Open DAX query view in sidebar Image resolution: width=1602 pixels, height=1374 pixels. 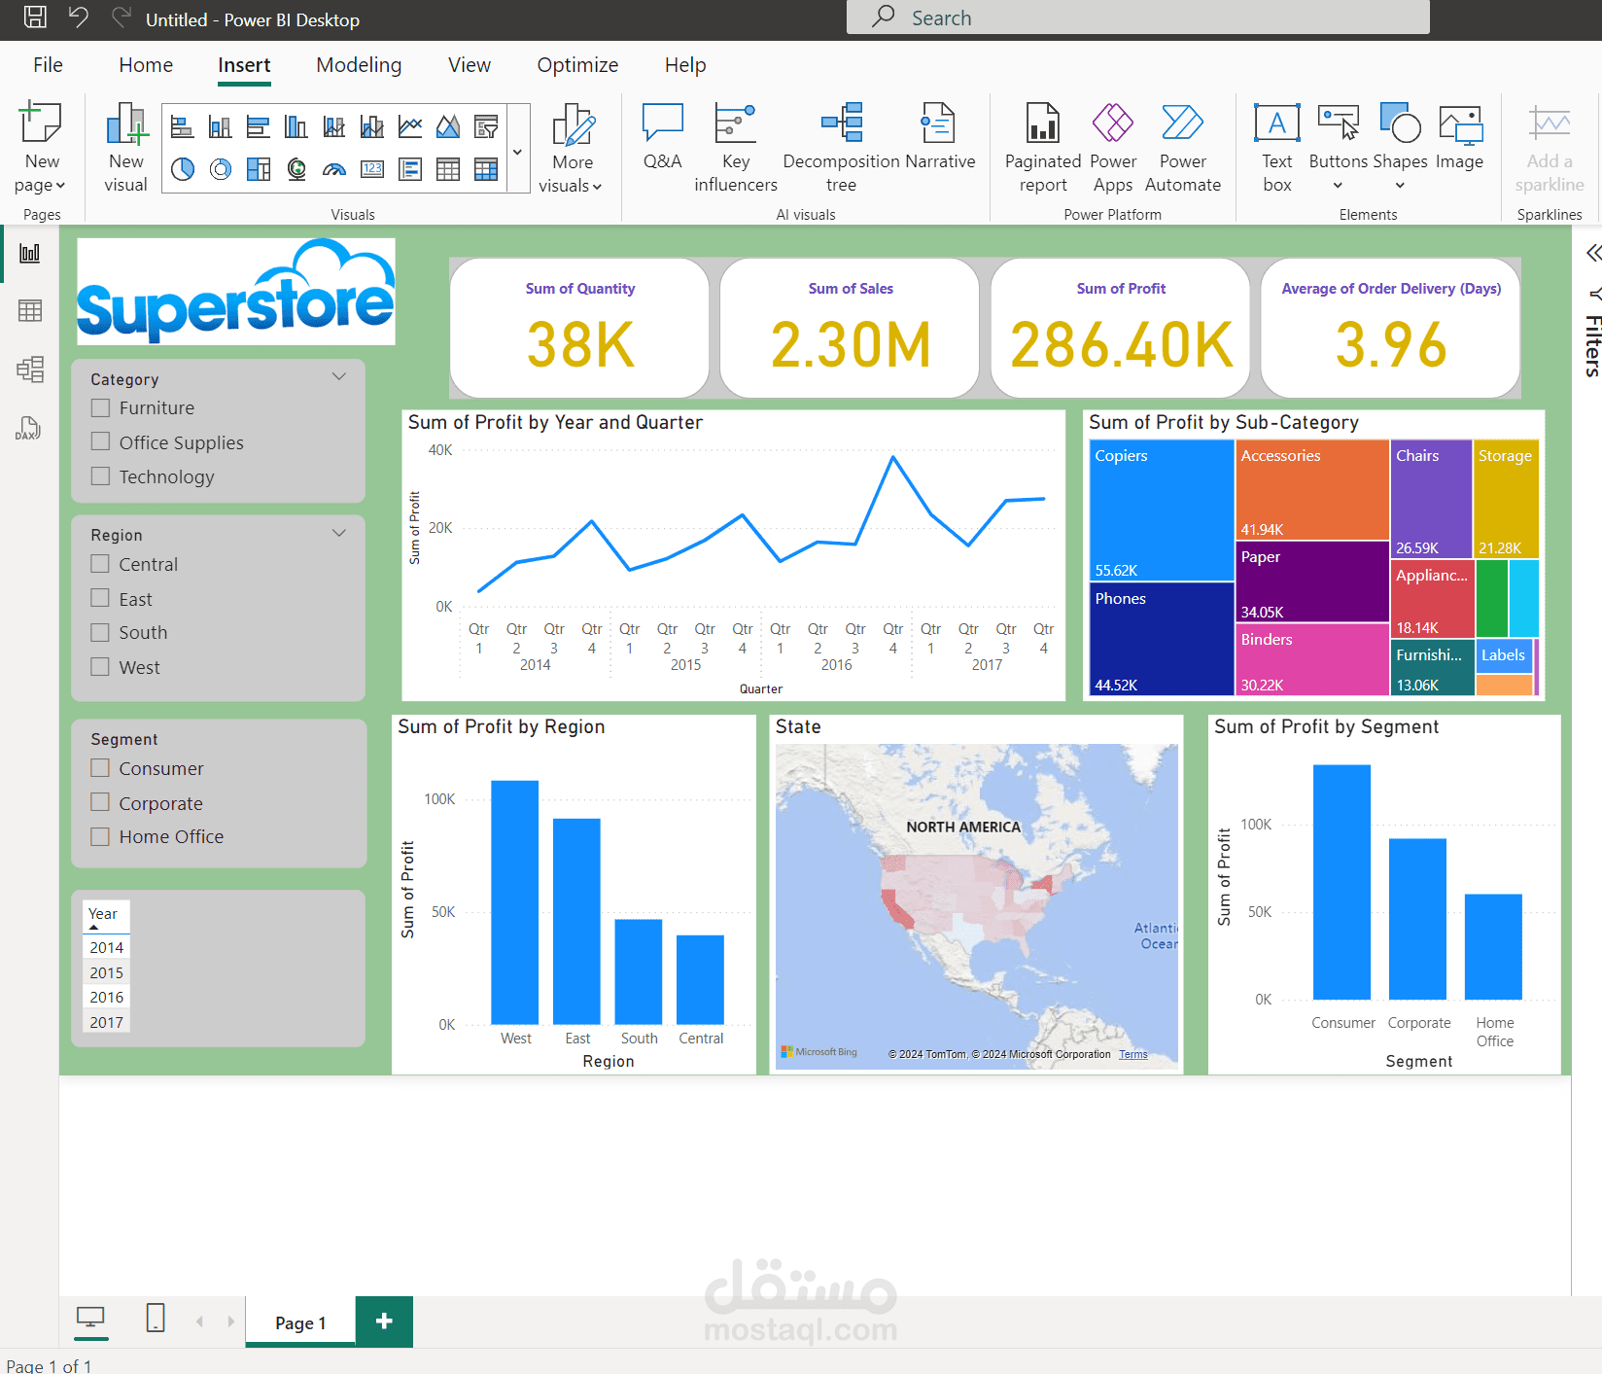click(28, 428)
